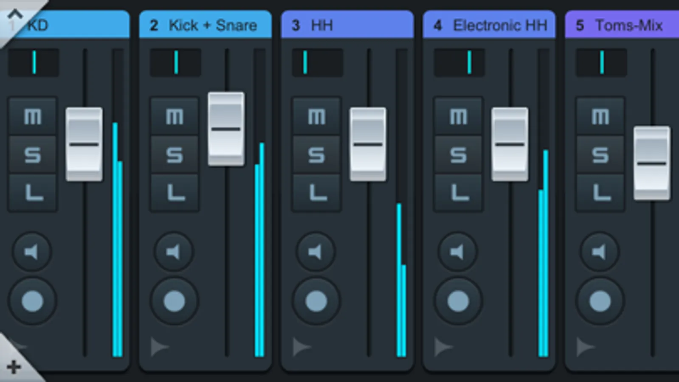Image resolution: width=679 pixels, height=382 pixels.
Task: Mute the HH channel
Action: [x=316, y=116]
